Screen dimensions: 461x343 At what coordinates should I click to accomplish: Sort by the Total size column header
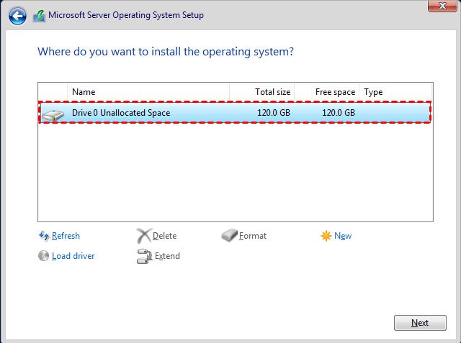(262, 92)
